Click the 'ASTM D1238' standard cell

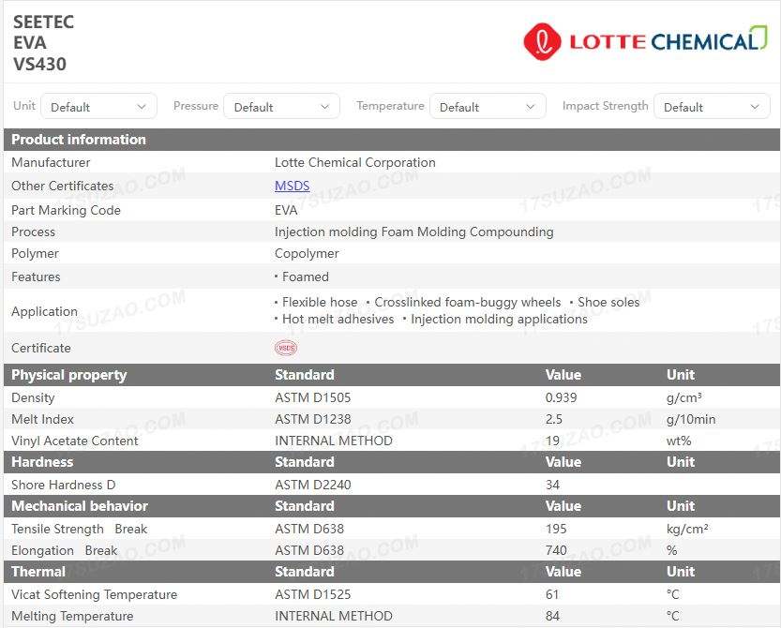[313, 419]
